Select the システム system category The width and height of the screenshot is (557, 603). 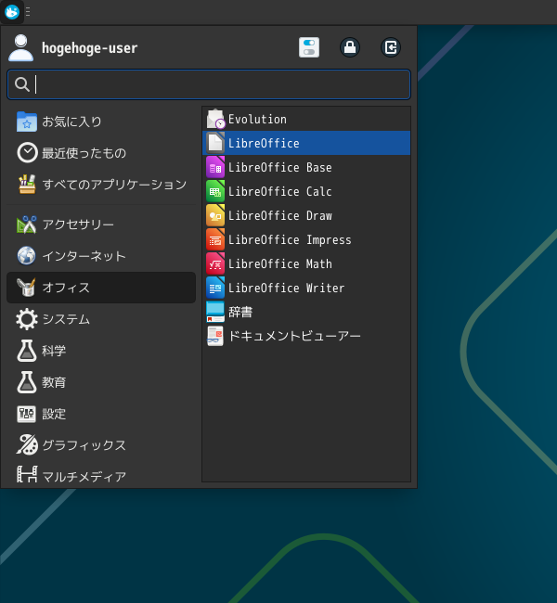[x=66, y=319]
